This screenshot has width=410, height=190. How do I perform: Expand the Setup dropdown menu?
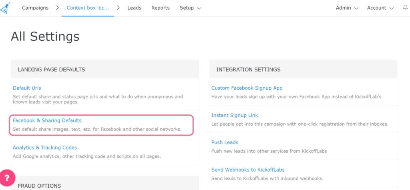tap(190, 8)
